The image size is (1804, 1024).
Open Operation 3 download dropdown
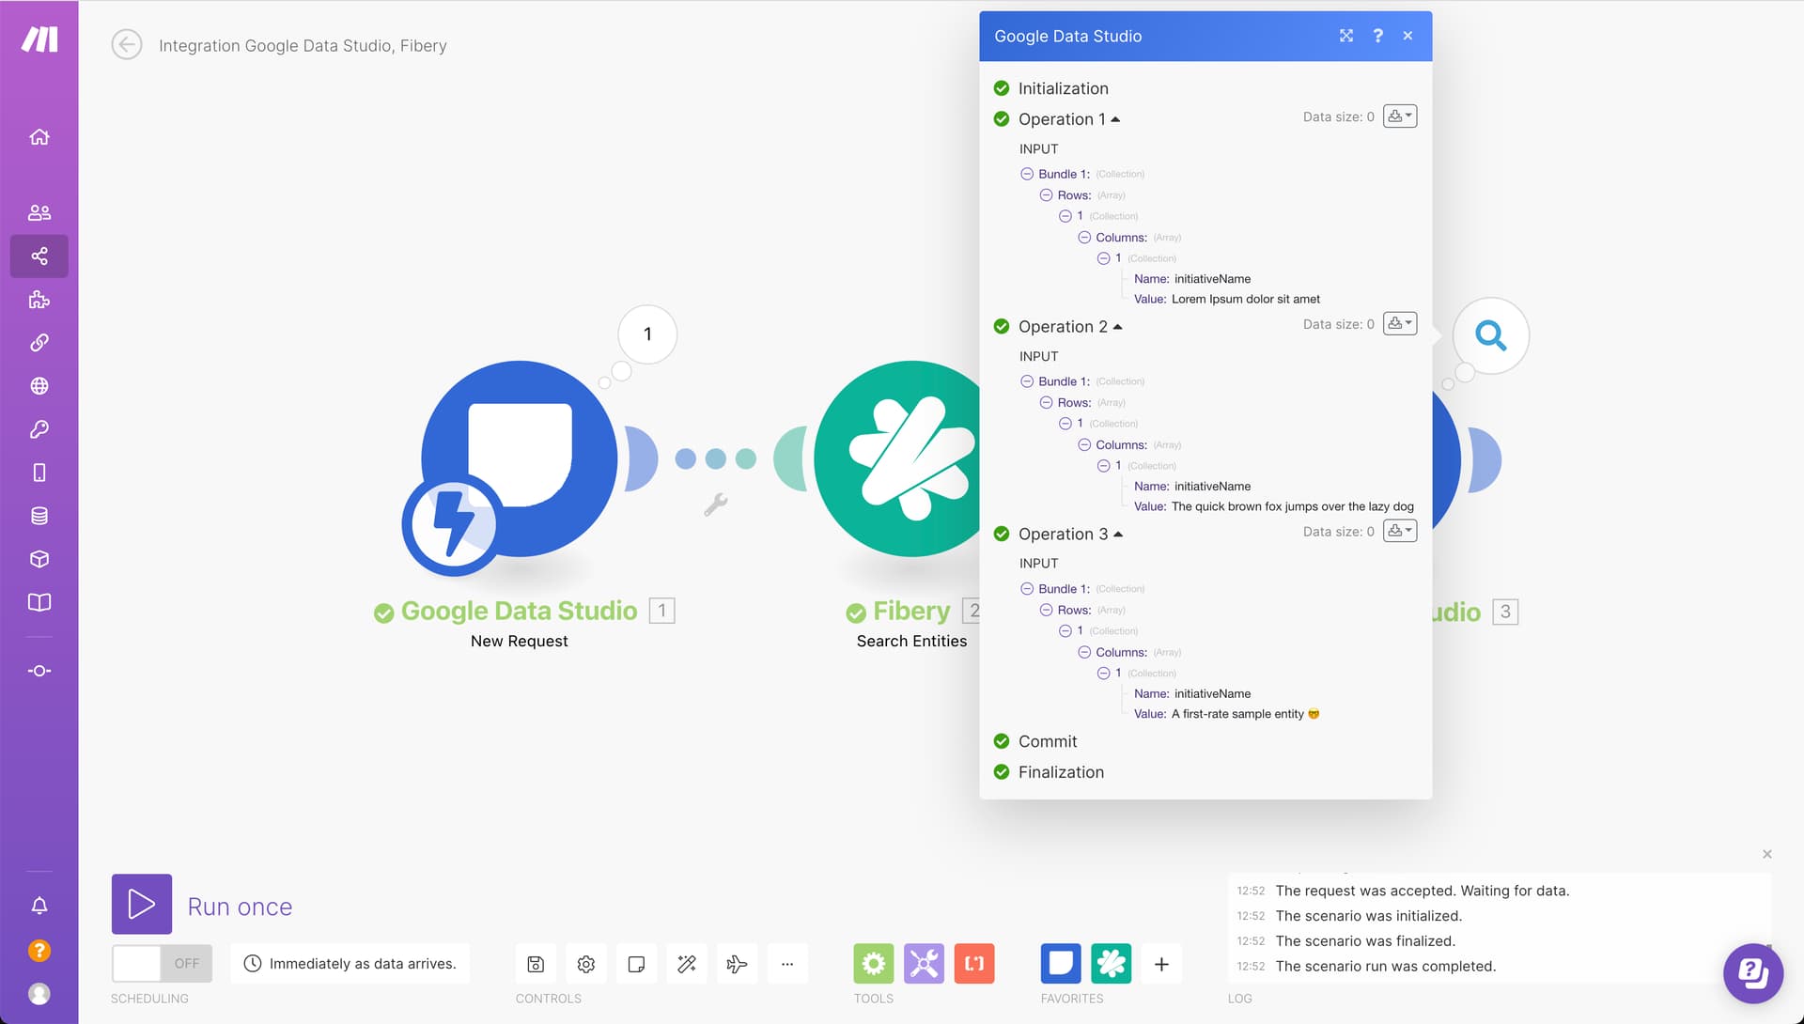click(x=1400, y=532)
